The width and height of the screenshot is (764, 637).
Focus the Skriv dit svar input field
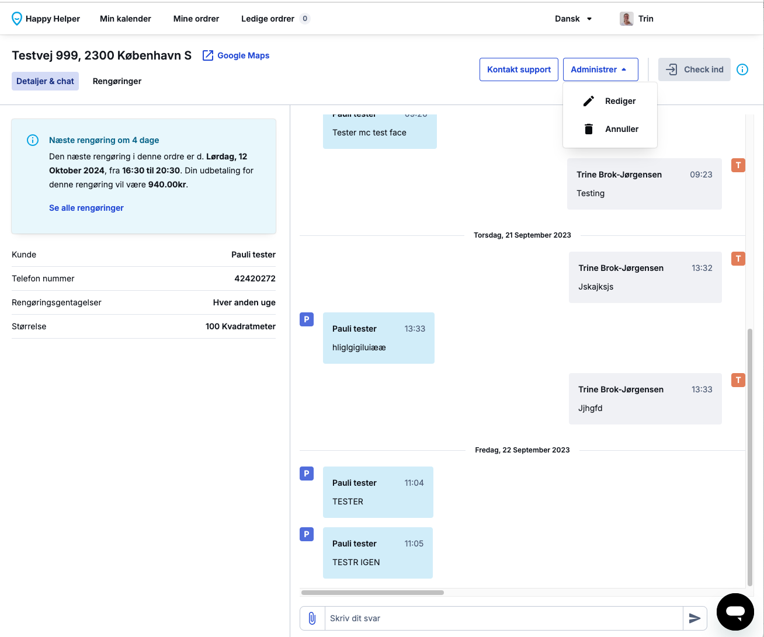(503, 618)
